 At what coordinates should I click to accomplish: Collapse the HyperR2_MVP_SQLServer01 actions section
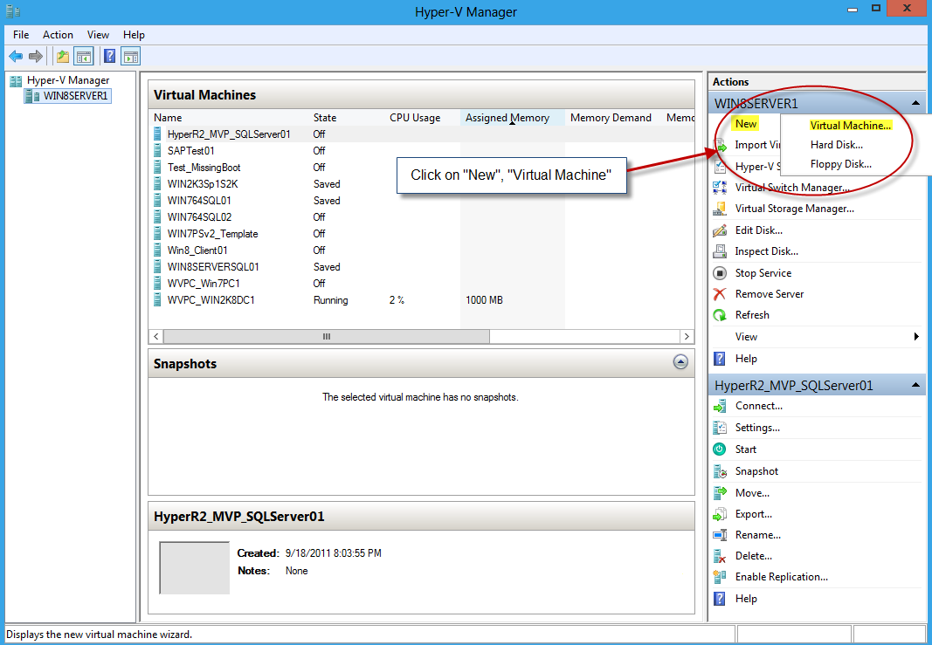click(x=915, y=386)
